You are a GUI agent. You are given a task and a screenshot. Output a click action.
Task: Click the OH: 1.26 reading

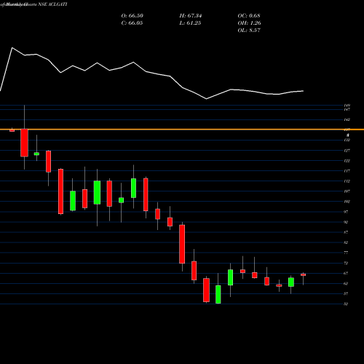tap(250, 23)
